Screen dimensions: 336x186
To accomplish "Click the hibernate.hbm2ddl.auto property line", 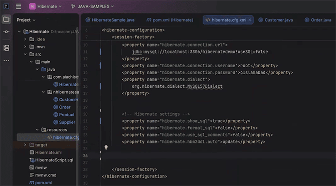I will click(194, 142).
